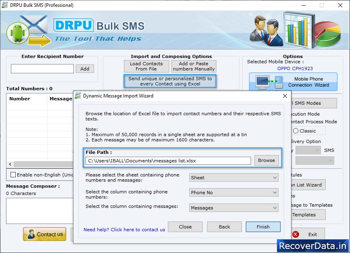Open Mobile Phone Connection Wizard
350x253 pixels.
[293, 82]
